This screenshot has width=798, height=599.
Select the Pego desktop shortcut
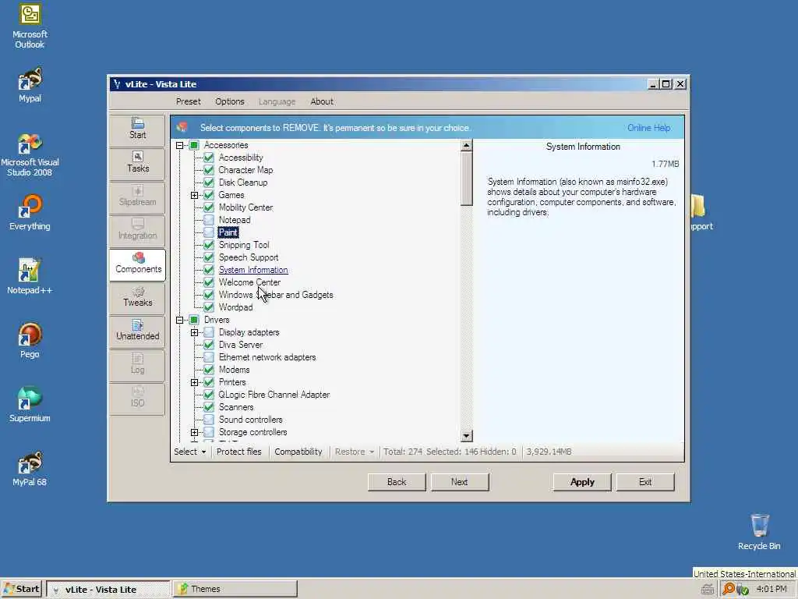pos(30,341)
